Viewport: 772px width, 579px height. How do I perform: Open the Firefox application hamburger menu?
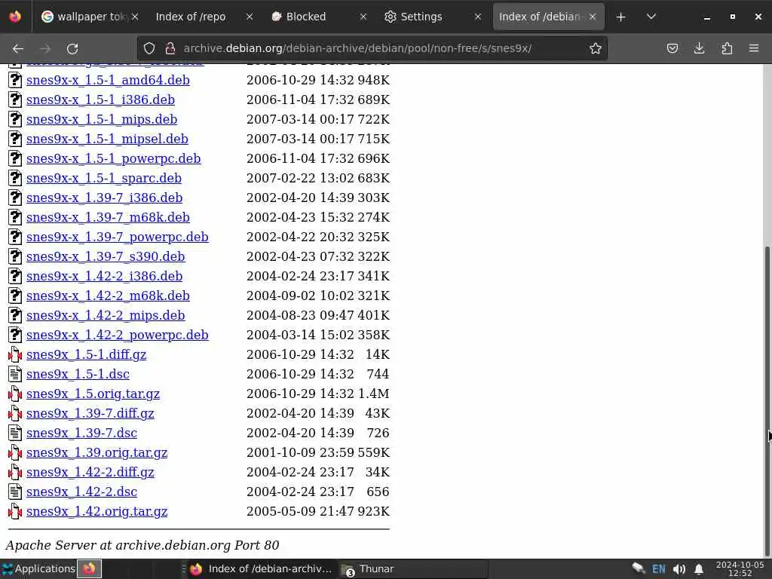point(754,48)
